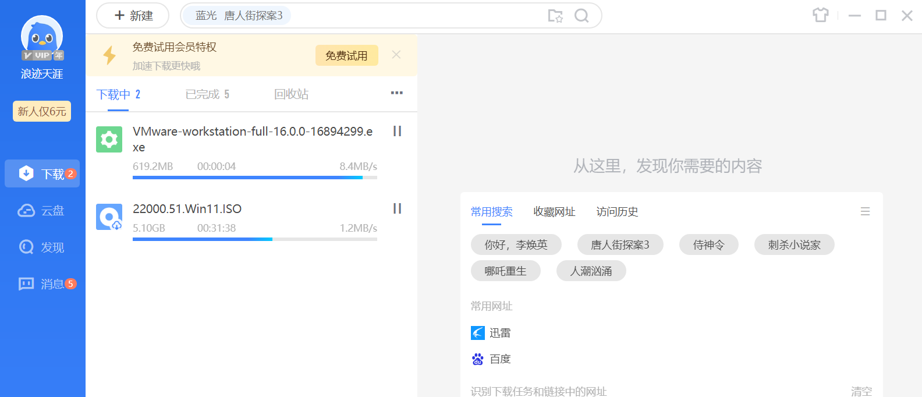The height and width of the screenshot is (397, 922).
Task: Open the 云盘 cloud drive section
Action: click(x=42, y=211)
